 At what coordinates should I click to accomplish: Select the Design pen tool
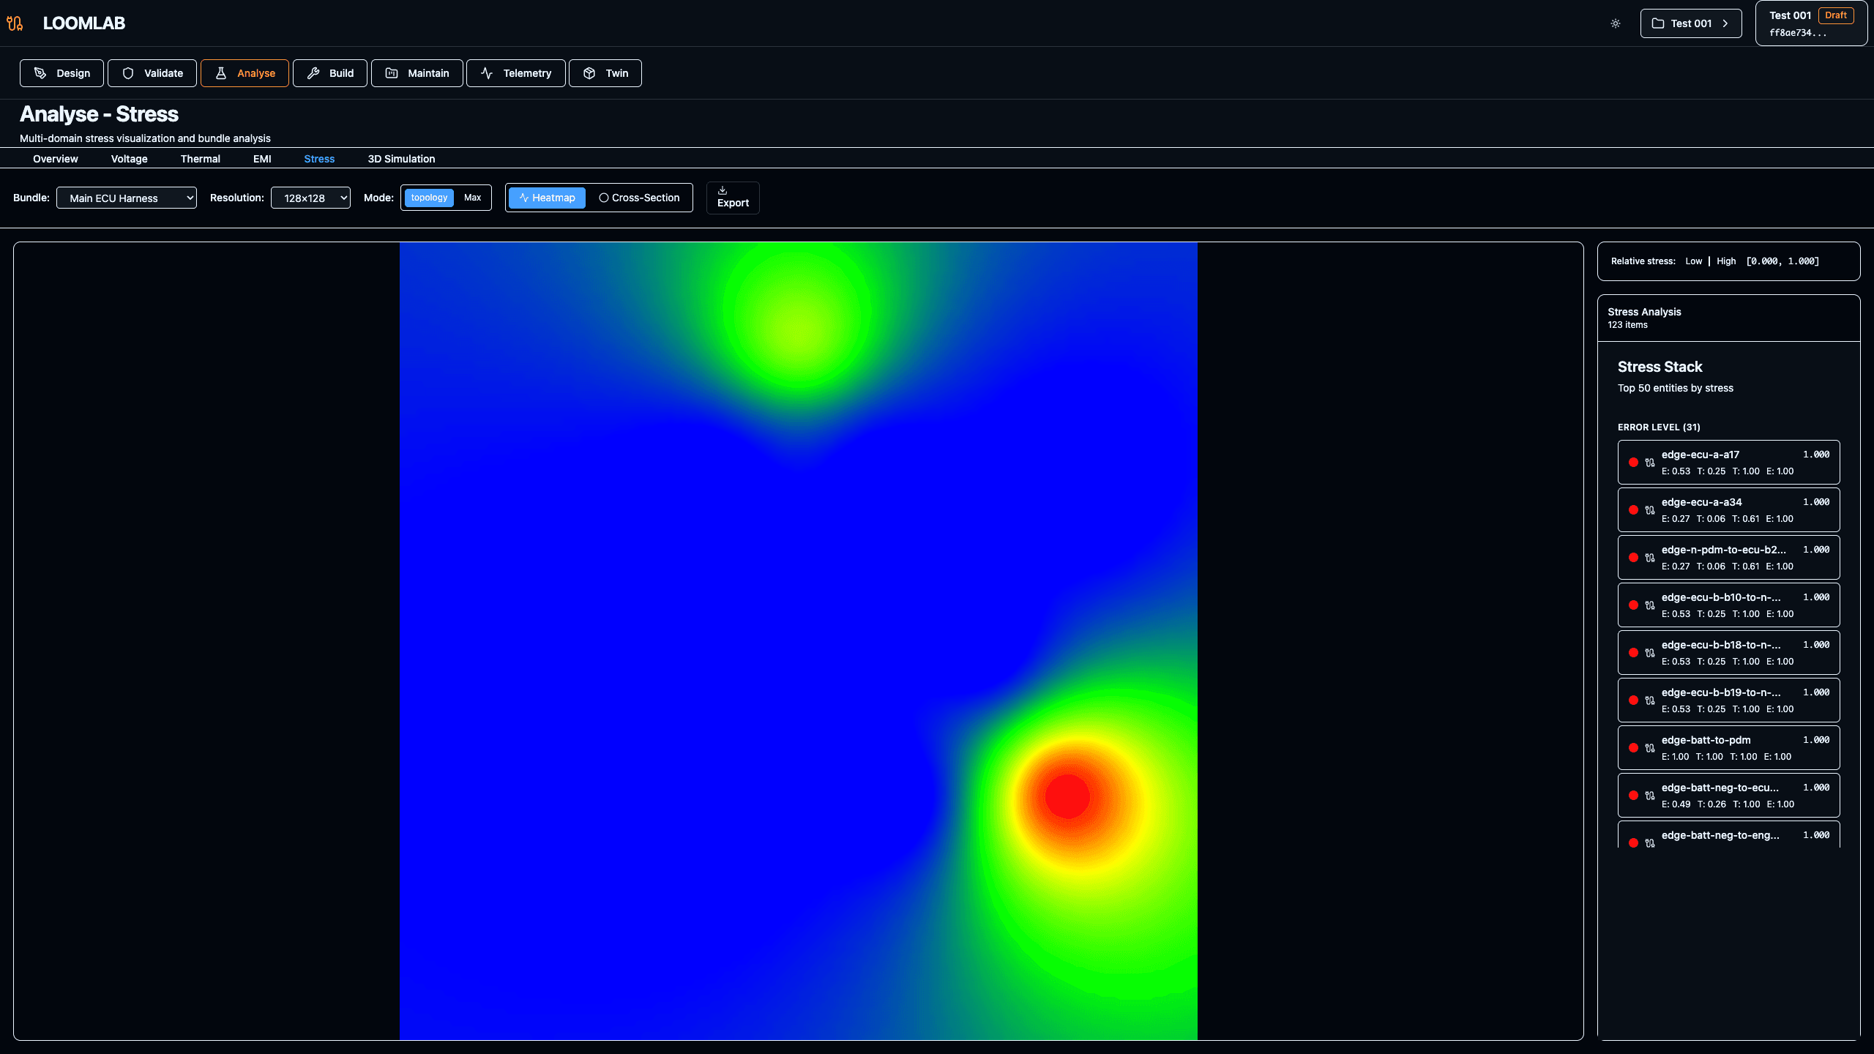pyautogui.click(x=61, y=72)
